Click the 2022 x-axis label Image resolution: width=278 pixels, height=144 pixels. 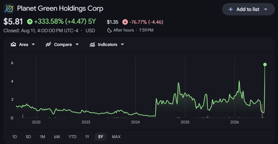36,122
